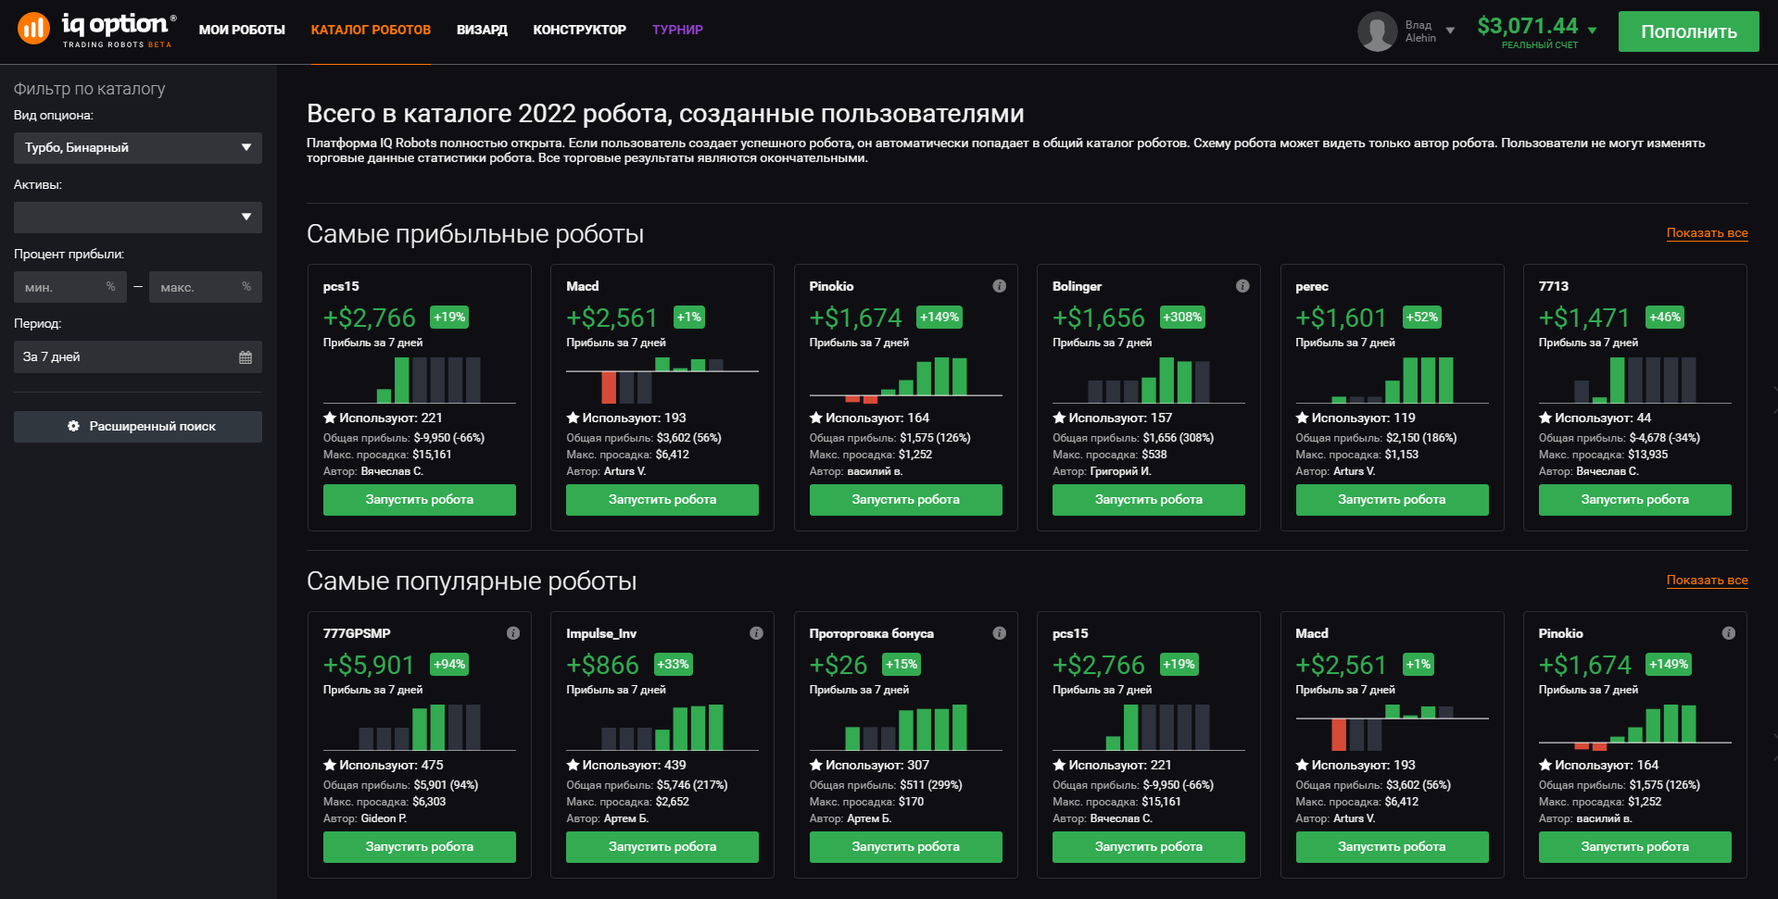Open the МОИ РОБОТЫ tab
The image size is (1778, 899).
242,30
